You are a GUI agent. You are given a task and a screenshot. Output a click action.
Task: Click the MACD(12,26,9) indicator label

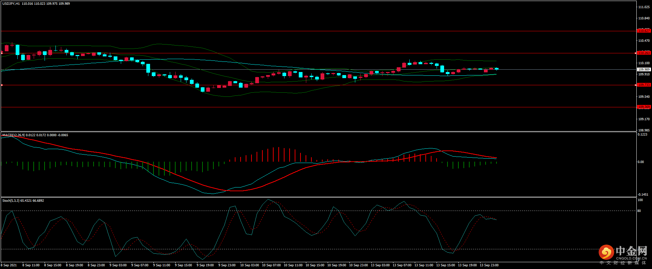coord(14,135)
